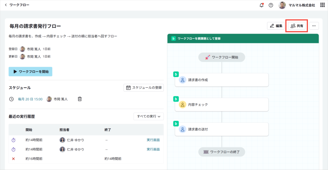Click 担当者 column header
328x170 pixels.
pyautogui.click(x=65, y=130)
